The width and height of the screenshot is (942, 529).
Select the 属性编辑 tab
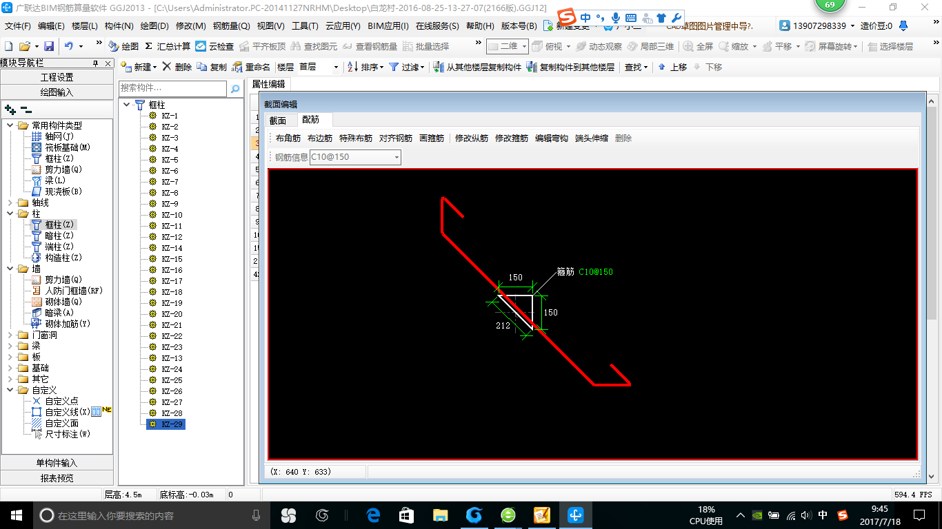point(268,84)
